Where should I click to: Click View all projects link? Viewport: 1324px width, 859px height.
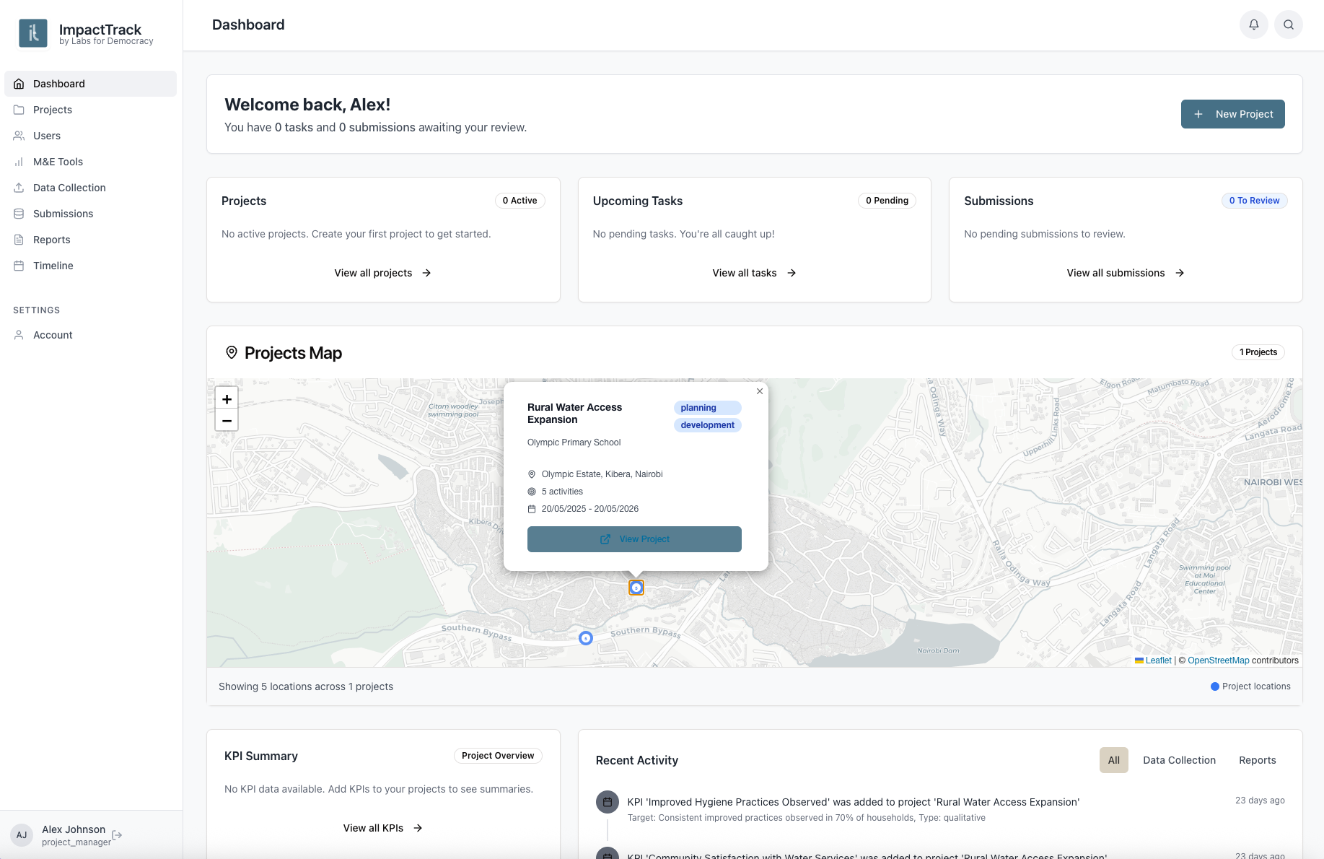(383, 273)
